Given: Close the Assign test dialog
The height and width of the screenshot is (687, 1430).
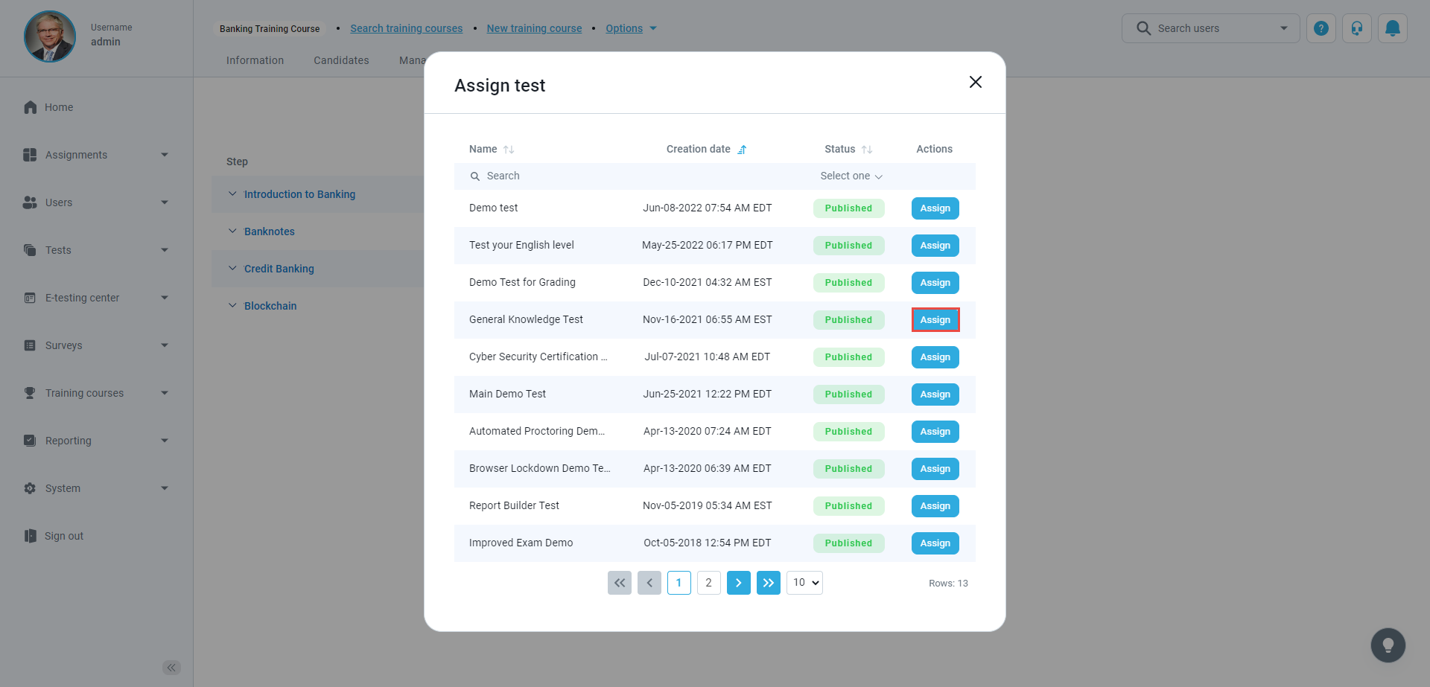Looking at the screenshot, I should (x=975, y=82).
